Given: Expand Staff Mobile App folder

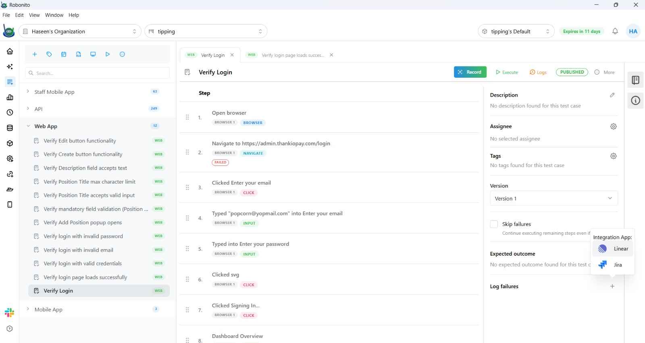Looking at the screenshot, I should tap(28, 91).
